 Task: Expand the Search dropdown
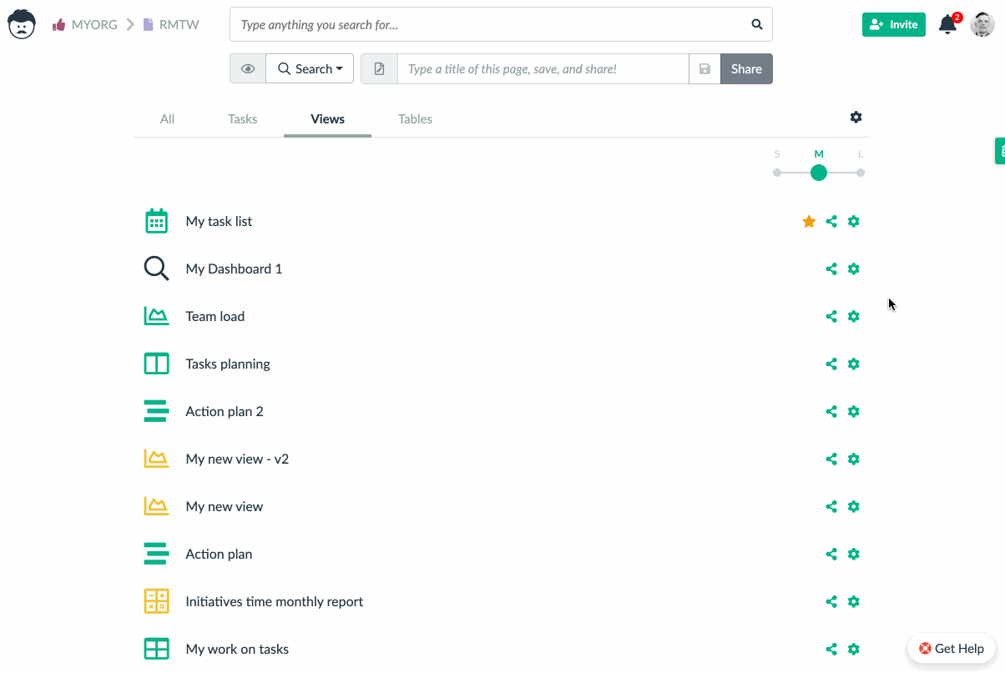click(310, 69)
